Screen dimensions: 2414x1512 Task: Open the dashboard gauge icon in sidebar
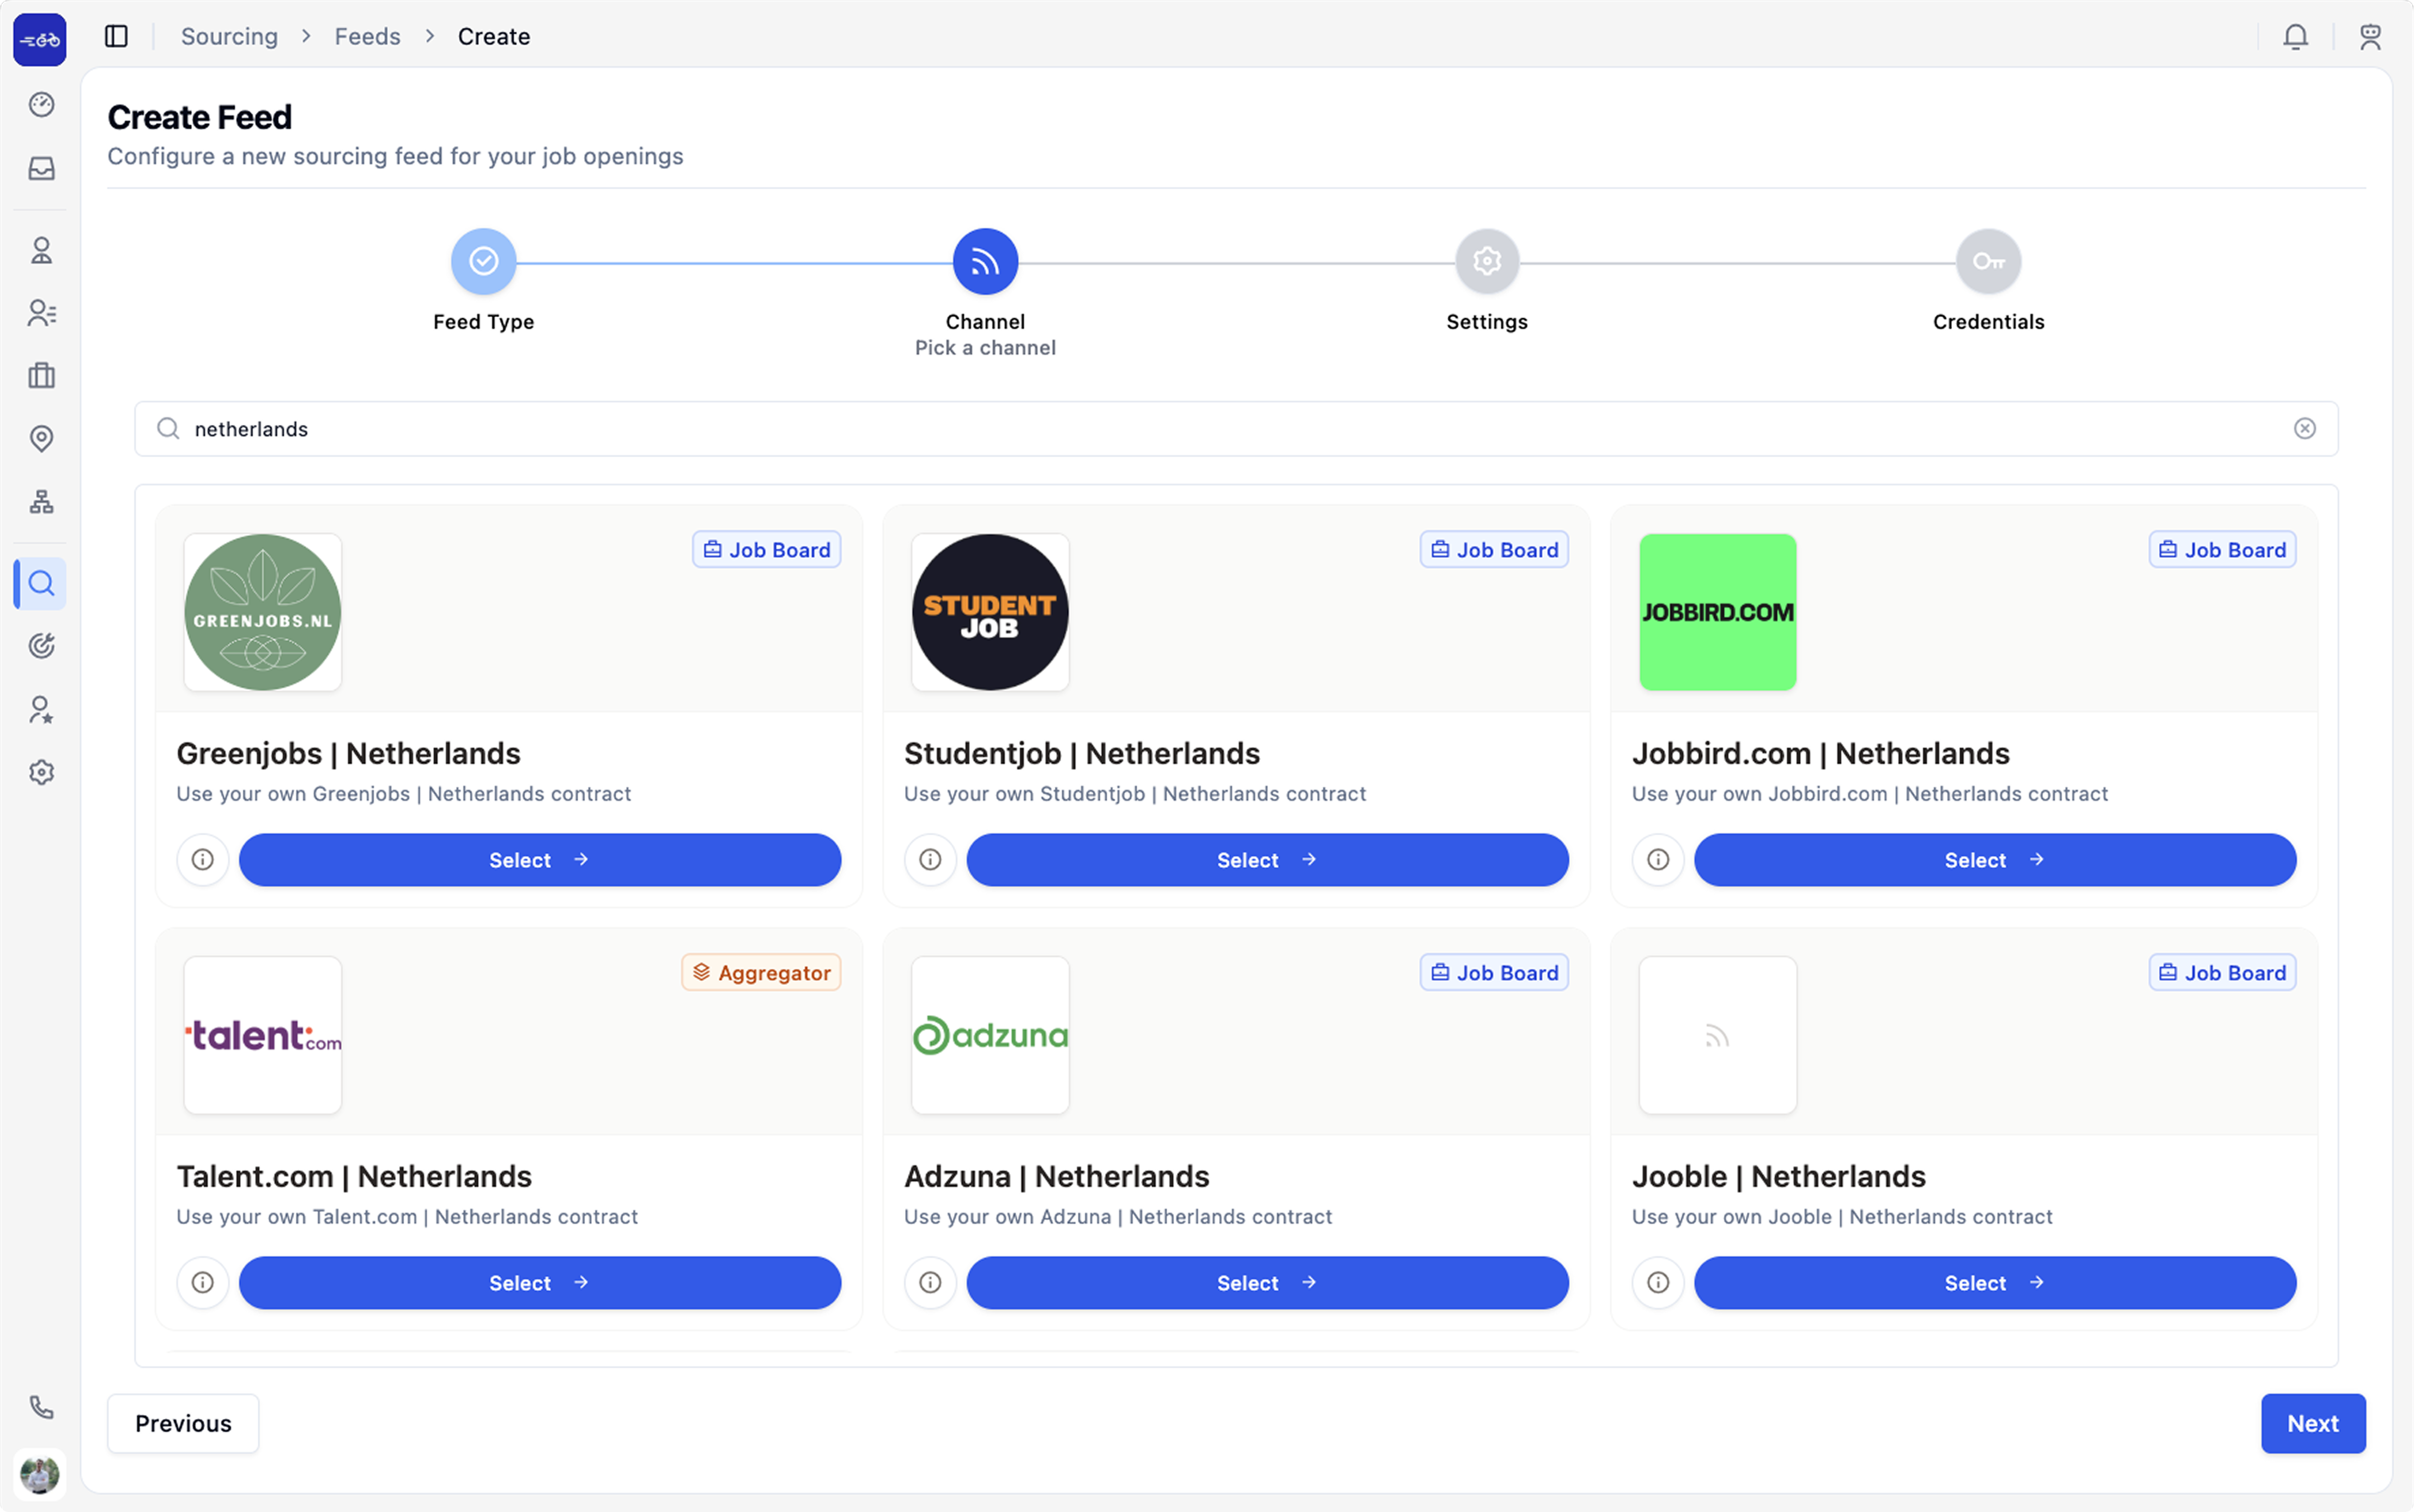41,105
